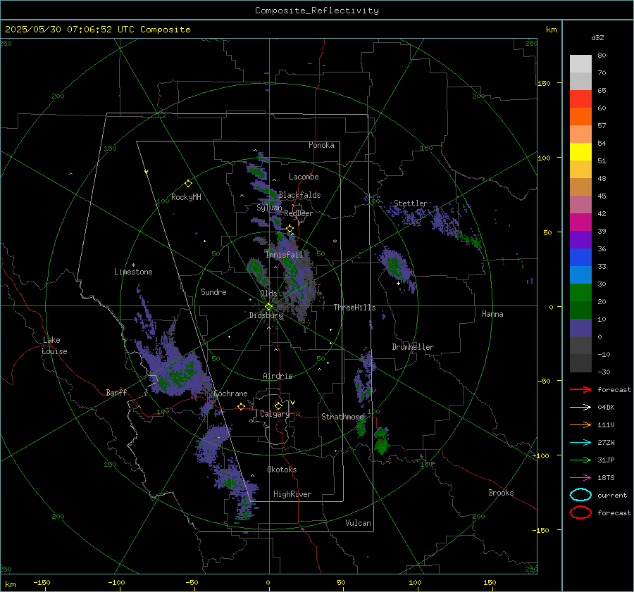Viewport: 634px width, 592px height.
Task: Click the -100 tick on bottom km axis
Action: tap(116, 582)
